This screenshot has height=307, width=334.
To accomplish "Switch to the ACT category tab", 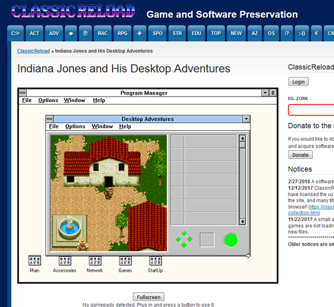I will pyautogui.click(x=34, y=33).
